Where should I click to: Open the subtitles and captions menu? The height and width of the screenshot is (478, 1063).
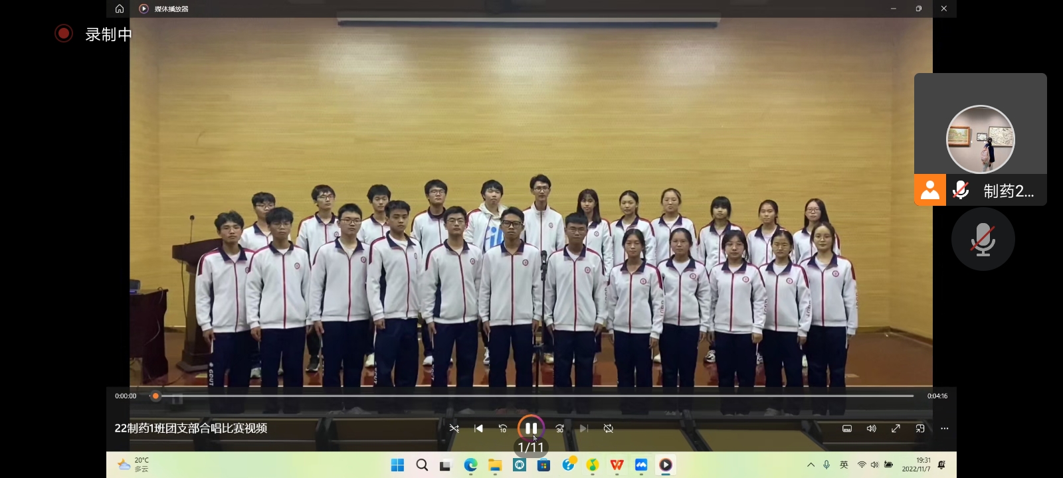click(847, 429)
